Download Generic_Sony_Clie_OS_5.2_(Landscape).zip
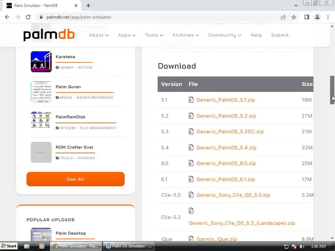Image resolution: width=335 pixels, height=251 pixels. click(x=242, y=223)
